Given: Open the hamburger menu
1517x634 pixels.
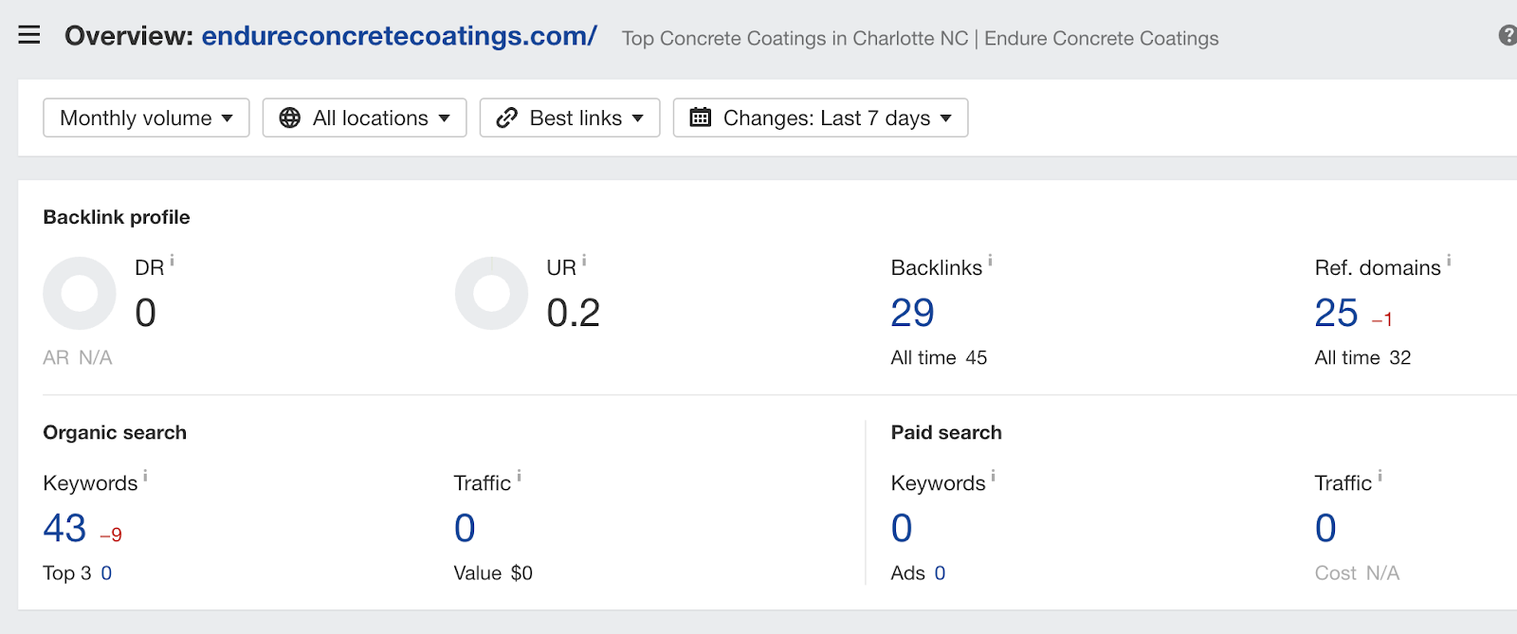Looking at the screenshot, I should (29, 36).
